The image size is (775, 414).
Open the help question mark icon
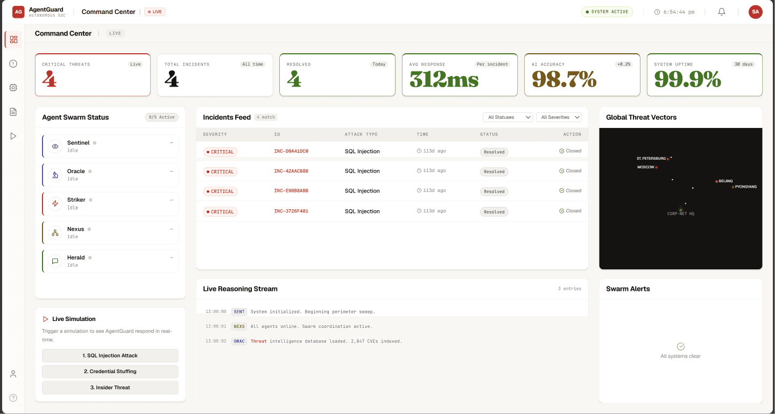click(x=13, y=398)
